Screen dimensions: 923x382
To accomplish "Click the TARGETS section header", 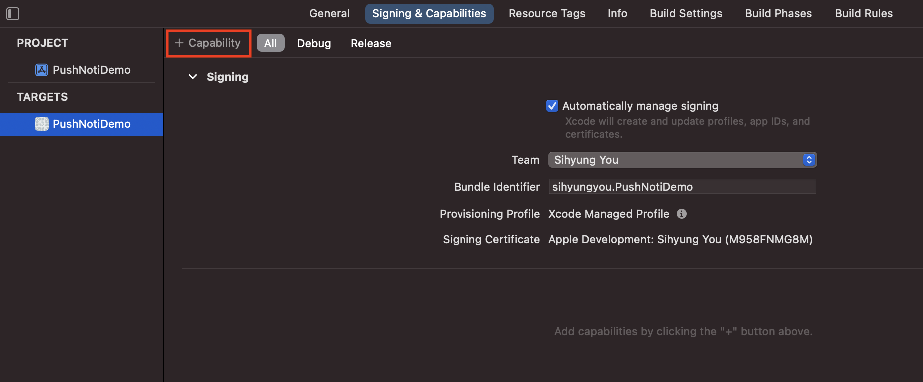I will click(42, 97).
